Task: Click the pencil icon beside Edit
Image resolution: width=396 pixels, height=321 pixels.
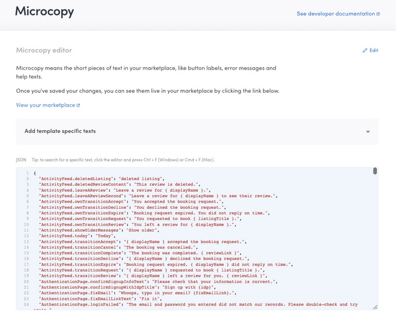Action: tap(365, 50)
